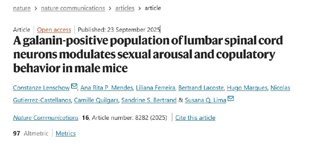
Task: Click the email icon beside Constanze Lenschow
Action: (74, 86)
